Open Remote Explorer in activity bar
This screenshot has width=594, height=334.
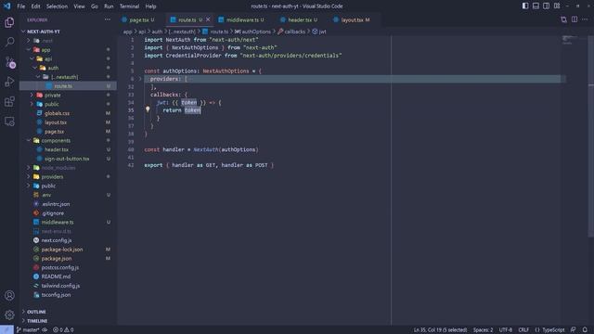click(x=9, y=122)
